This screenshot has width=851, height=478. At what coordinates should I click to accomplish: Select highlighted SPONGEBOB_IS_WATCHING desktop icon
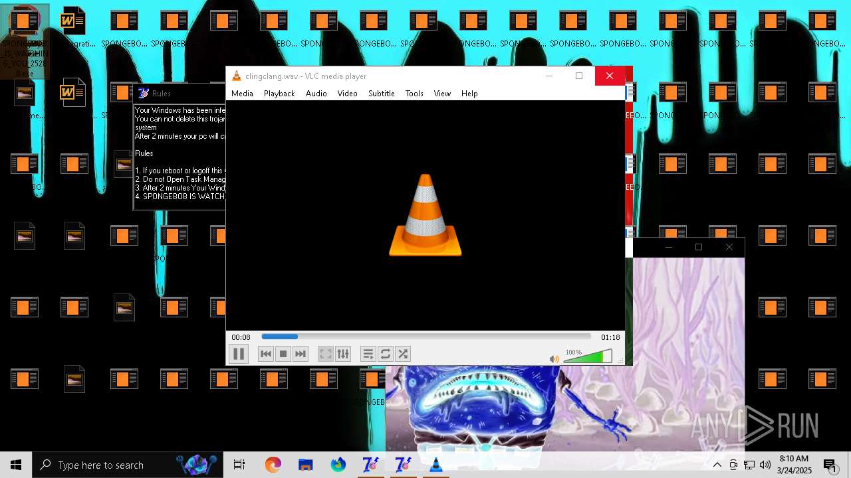tap(25, 41)
